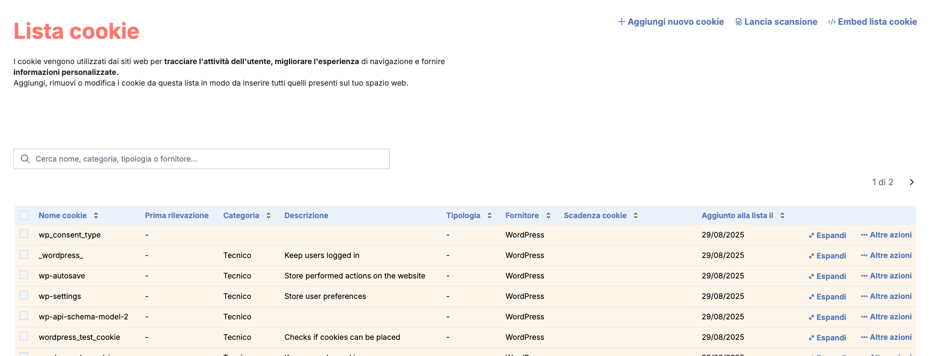
Task: Click sort arrows beside Scadenza cookie
Action: point(636,215)
